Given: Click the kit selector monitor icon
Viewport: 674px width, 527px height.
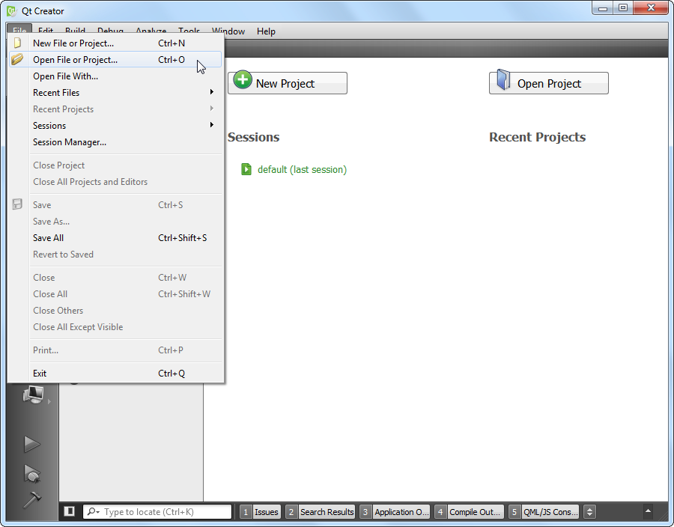Looking at the screenshot, I should pyautogui.click(x=33, y=395).
